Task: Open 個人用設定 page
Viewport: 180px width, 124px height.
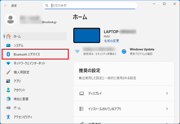Action: pyautogui.click(x=35, y=72)
